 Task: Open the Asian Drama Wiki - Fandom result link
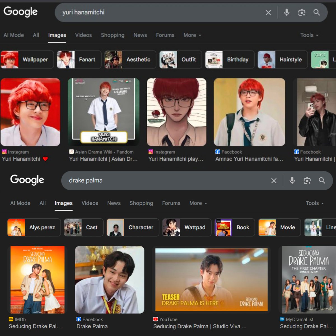(x=104, y=156)
